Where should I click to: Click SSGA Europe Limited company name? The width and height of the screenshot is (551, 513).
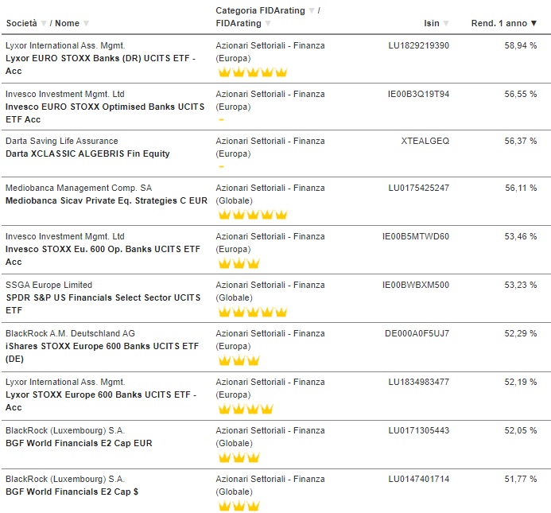49,286
